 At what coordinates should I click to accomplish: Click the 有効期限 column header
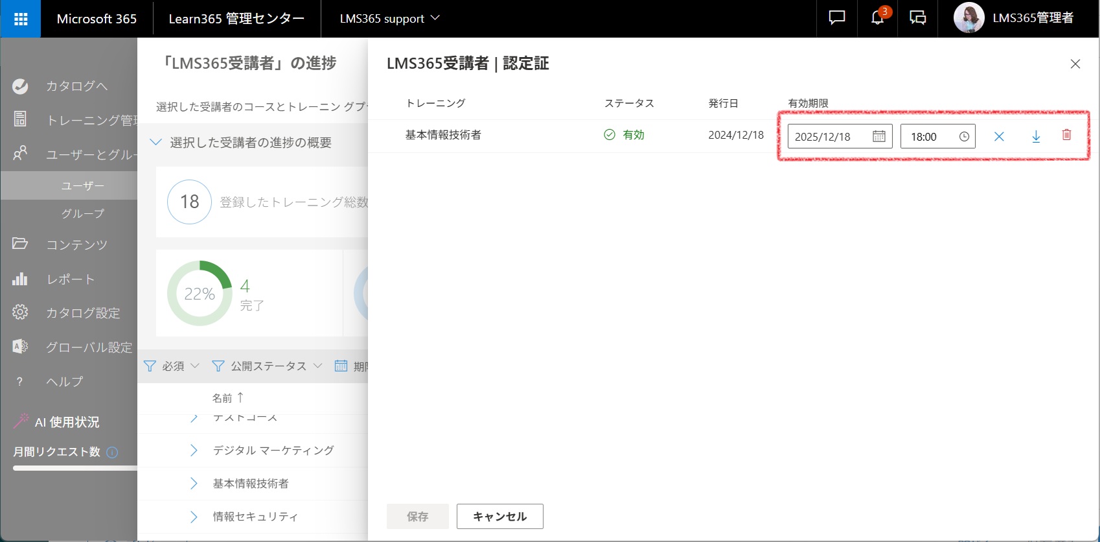[808, 103]
